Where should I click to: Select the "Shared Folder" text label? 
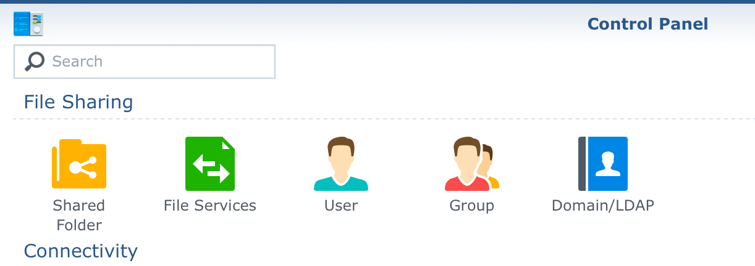[x=79, y=215]
